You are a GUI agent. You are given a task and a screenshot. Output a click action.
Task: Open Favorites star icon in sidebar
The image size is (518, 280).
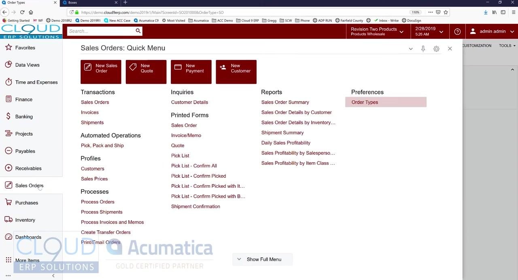[8, 48]
